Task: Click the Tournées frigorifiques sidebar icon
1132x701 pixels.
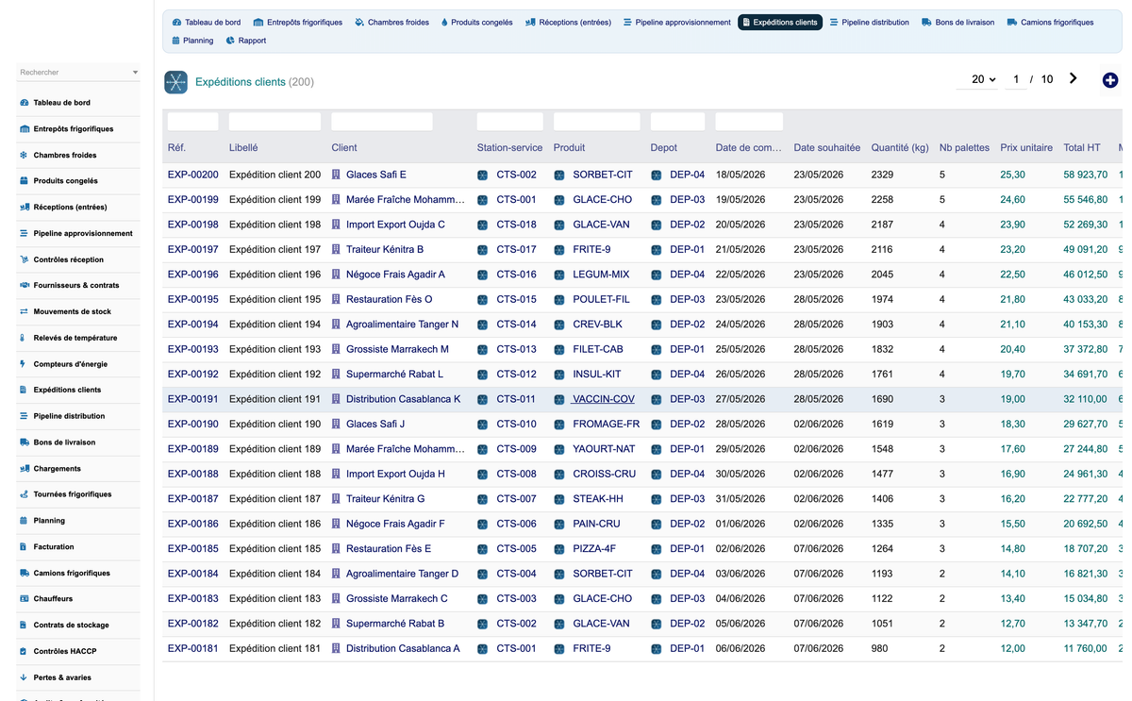Action: tap(24, 494)
